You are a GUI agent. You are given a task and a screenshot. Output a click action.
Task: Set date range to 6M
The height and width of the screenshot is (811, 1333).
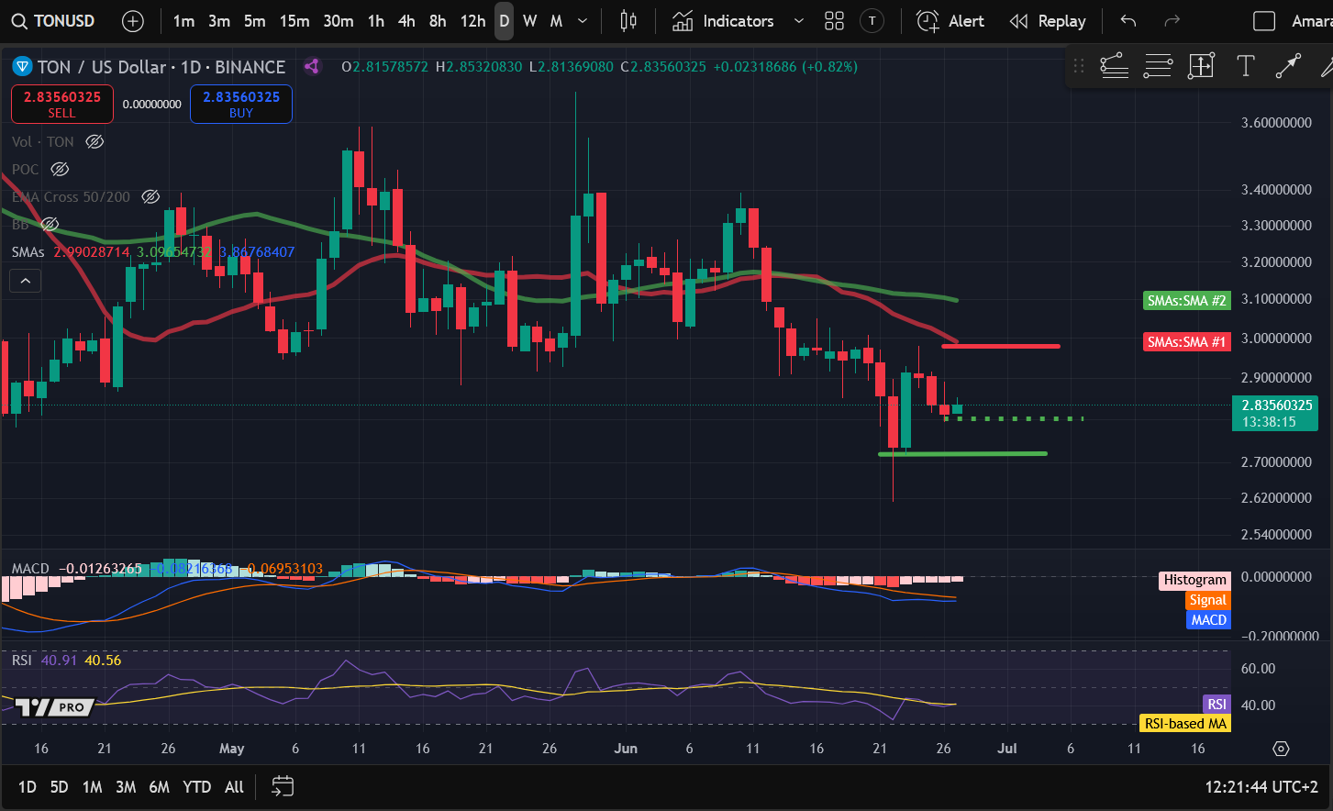click(159, 787)
